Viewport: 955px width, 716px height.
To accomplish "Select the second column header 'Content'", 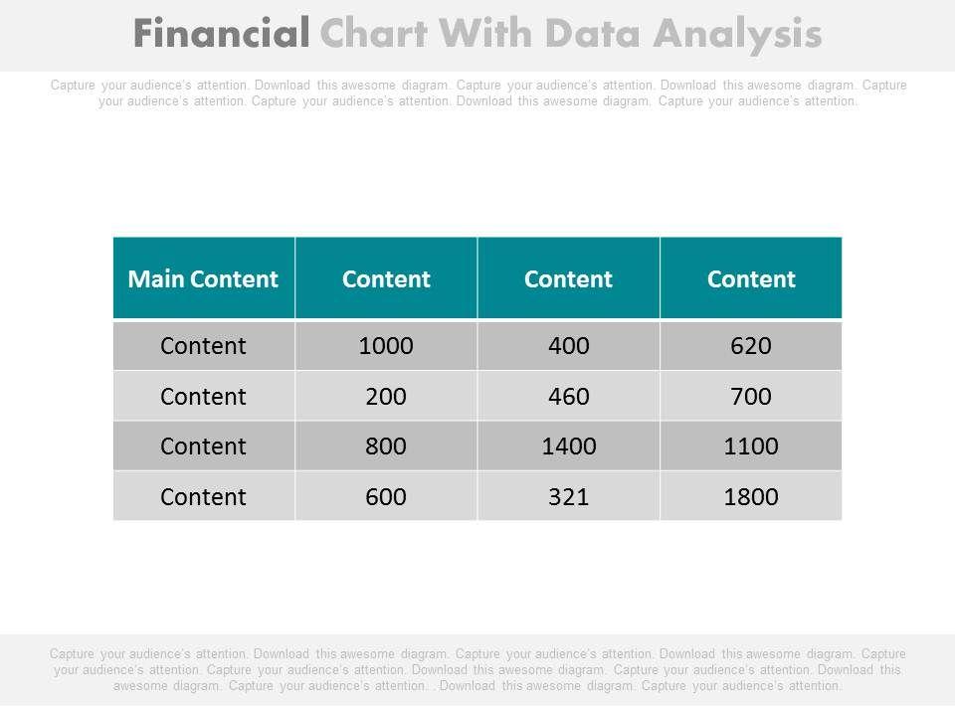I will (x=386, y=279).
